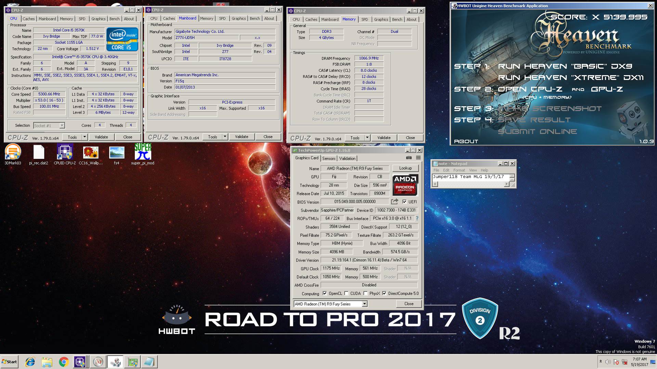This screenshot has height=369, width=657.
Task: Click the bus interface question mark icon
Action: coord(417,218)
